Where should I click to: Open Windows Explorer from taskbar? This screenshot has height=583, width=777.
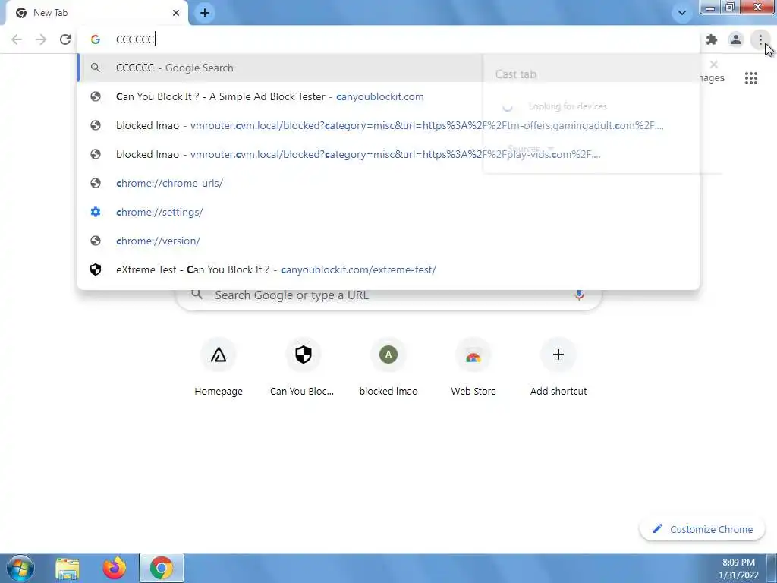point(68,568)
